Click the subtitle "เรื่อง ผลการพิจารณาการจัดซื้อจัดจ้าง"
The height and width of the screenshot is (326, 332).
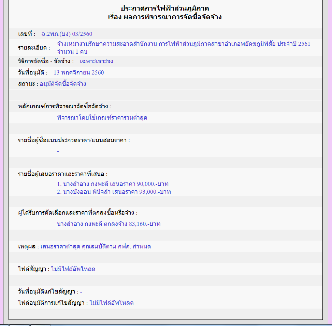point(165,17)
